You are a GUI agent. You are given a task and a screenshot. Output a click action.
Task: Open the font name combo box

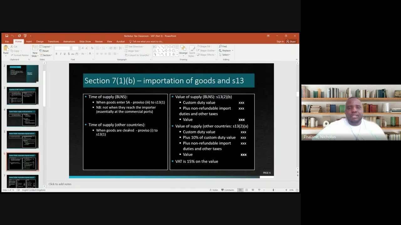pos(63,48)
